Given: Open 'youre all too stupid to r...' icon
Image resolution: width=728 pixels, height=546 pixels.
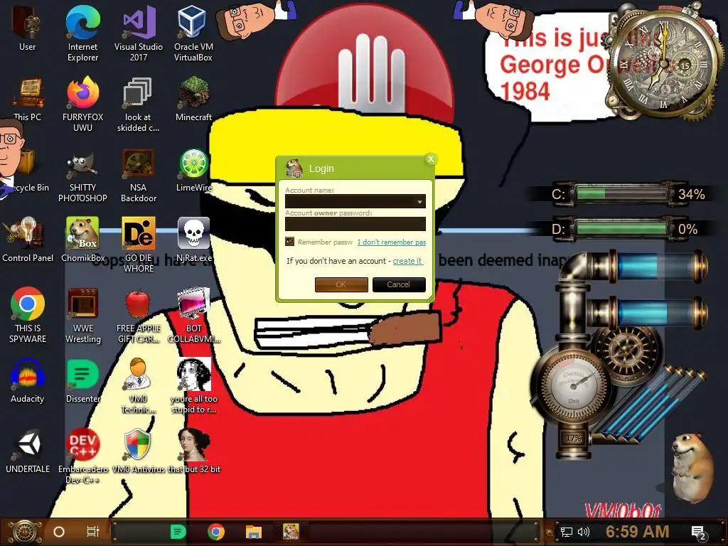Looking at the screenshot, I should tap(193, 385).
